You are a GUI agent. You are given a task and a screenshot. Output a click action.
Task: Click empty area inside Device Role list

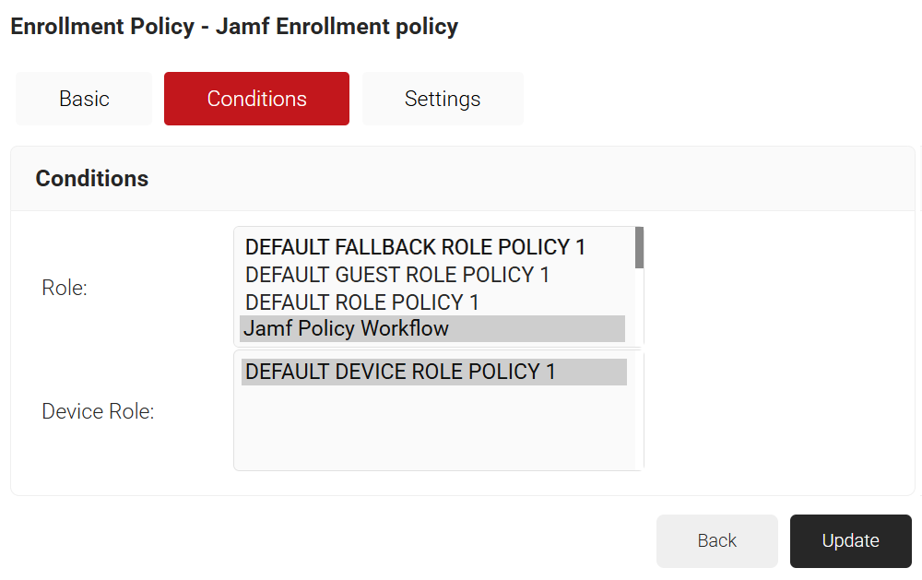pos(433,429)
